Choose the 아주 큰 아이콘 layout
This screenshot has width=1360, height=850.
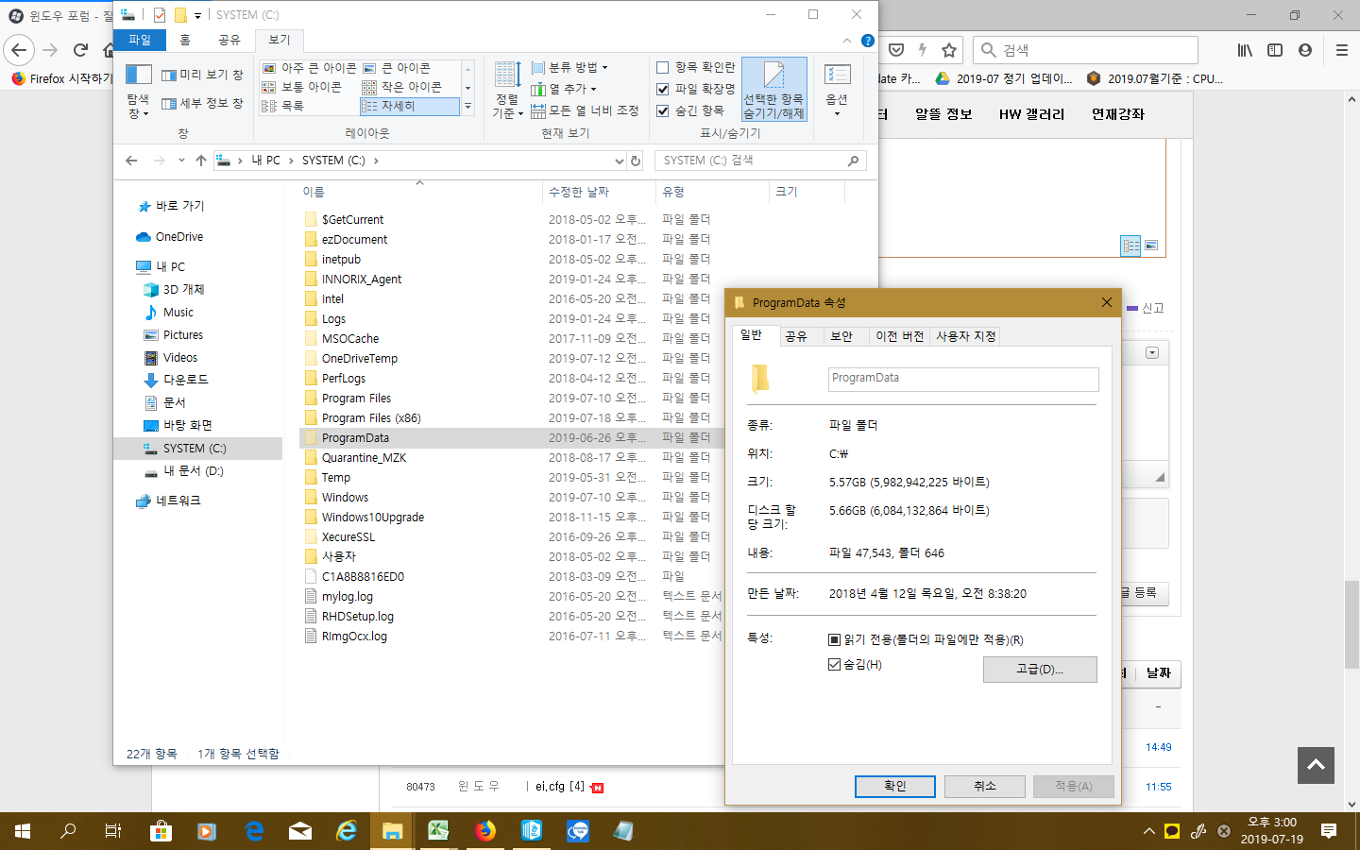click(309, 68)
